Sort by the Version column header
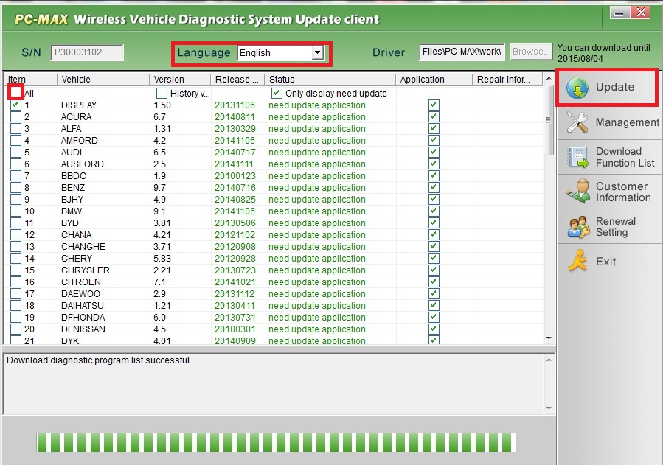This screenshot has width=663, height=465. pyautogui.click(x=179, y=79)
